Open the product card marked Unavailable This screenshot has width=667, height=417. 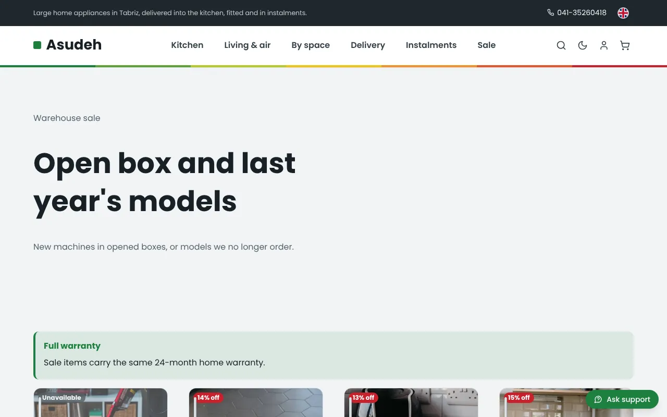(101, 402)
